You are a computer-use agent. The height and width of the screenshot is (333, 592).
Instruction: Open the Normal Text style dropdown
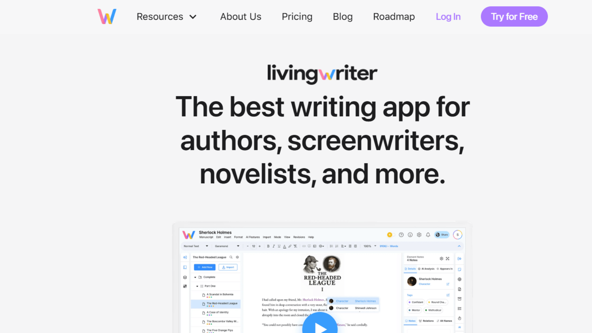(x=196, y=246)
